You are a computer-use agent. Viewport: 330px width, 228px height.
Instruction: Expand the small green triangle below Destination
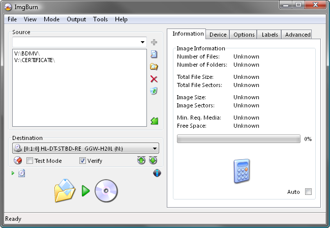point(13,173)
